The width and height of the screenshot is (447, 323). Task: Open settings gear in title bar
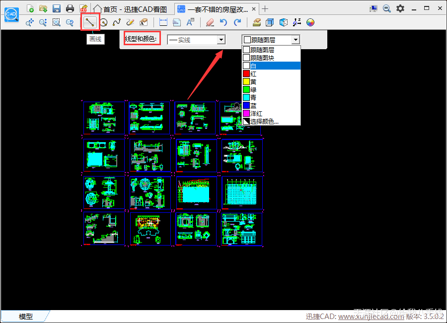400,8
